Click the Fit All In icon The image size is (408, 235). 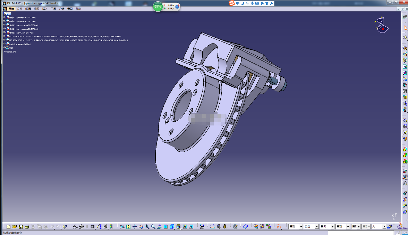(x=128, y=227)
